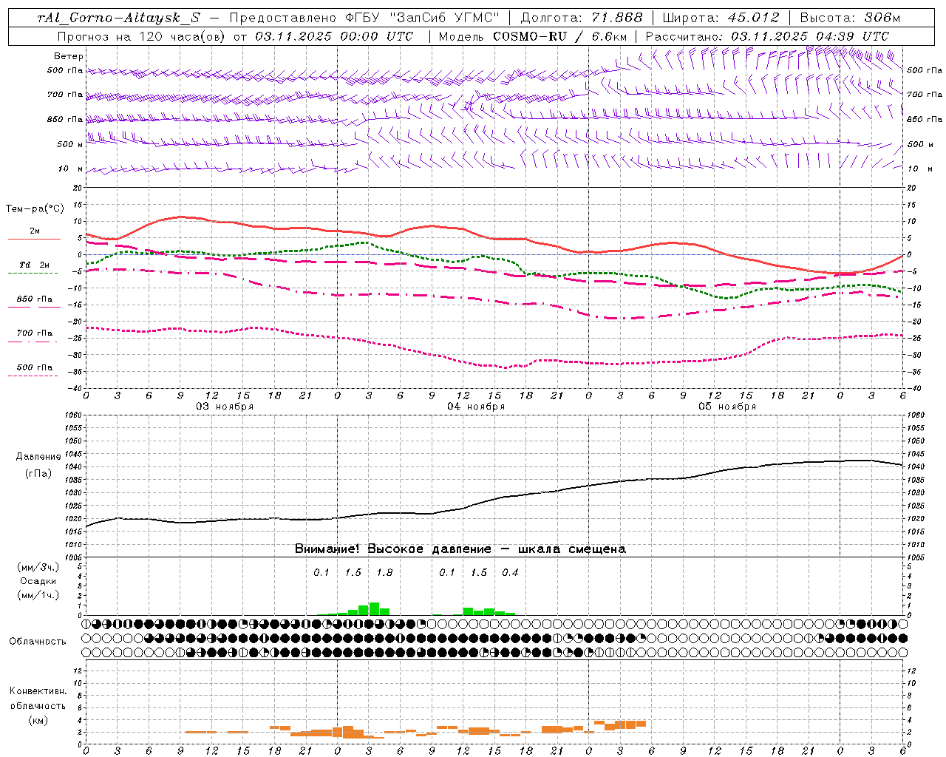Click the Ветер panel label

69,56
